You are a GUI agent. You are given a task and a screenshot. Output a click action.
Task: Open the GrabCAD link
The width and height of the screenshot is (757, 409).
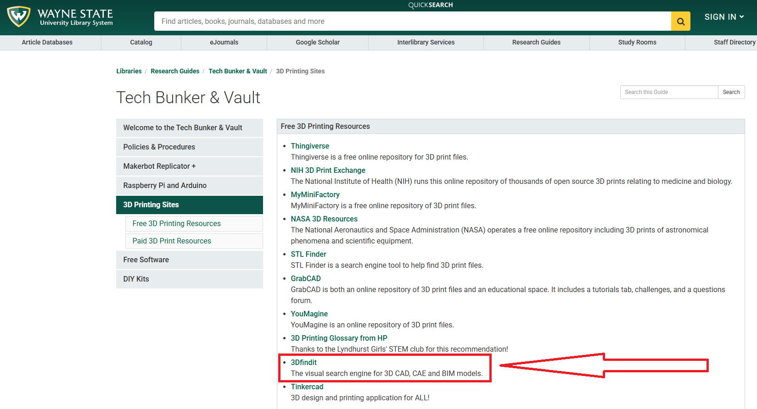306,278
